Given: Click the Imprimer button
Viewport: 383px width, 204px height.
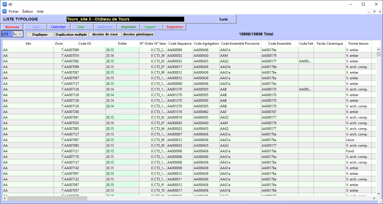Looking at the screenshot, I should point(128,27).
